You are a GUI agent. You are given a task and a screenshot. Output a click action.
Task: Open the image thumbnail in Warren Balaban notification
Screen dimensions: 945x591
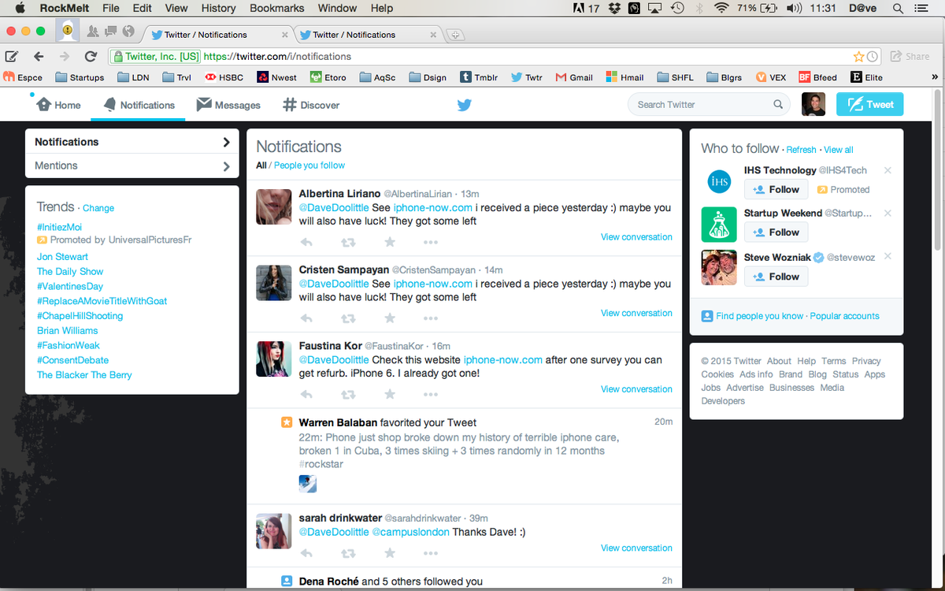point(308,484)
